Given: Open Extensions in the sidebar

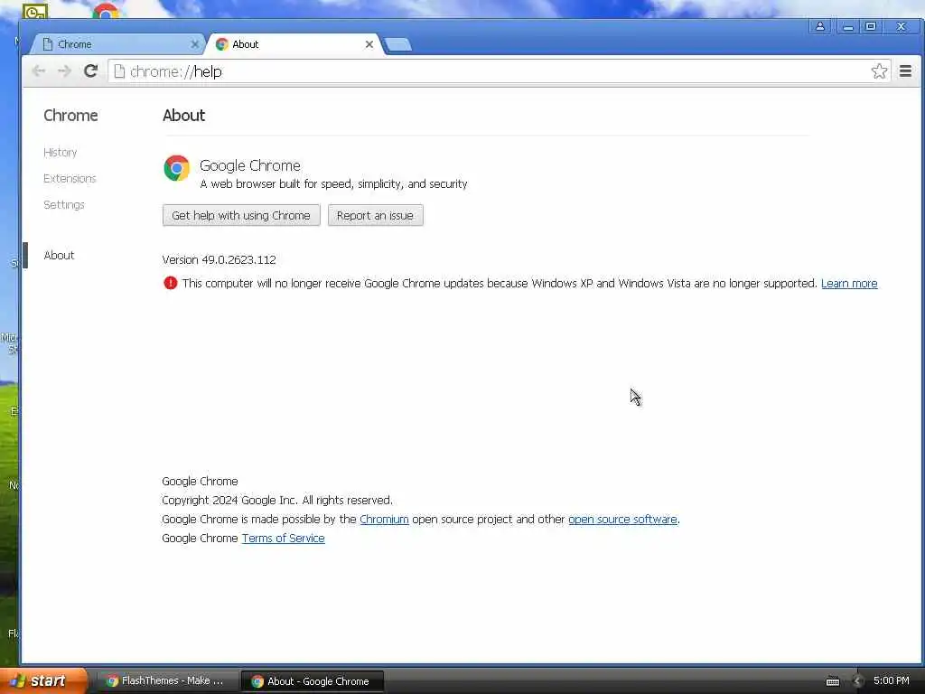Looking at the screenshot, I should pos(70,178).
